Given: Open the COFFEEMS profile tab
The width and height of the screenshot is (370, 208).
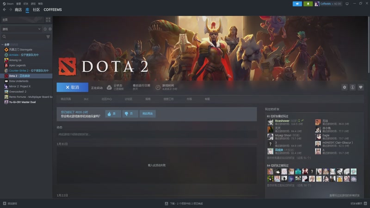Looking at the screenshot, I should [x=53, y=10].
